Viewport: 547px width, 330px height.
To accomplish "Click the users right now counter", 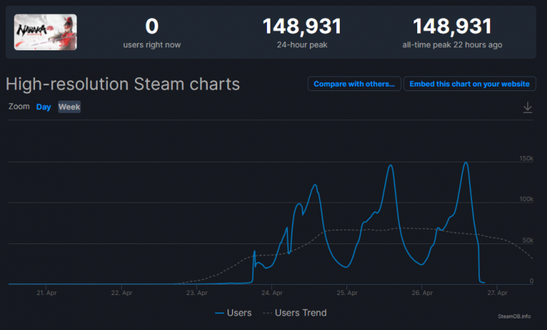I will pos(152,33).
